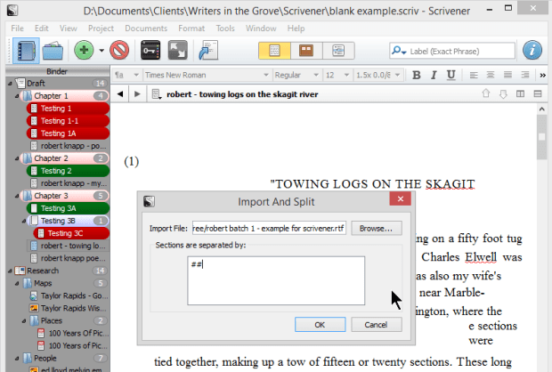The height and width of the screenshot is (372, 552).
Task: Click OK in Import And Split
Action: tap(320, 325)
